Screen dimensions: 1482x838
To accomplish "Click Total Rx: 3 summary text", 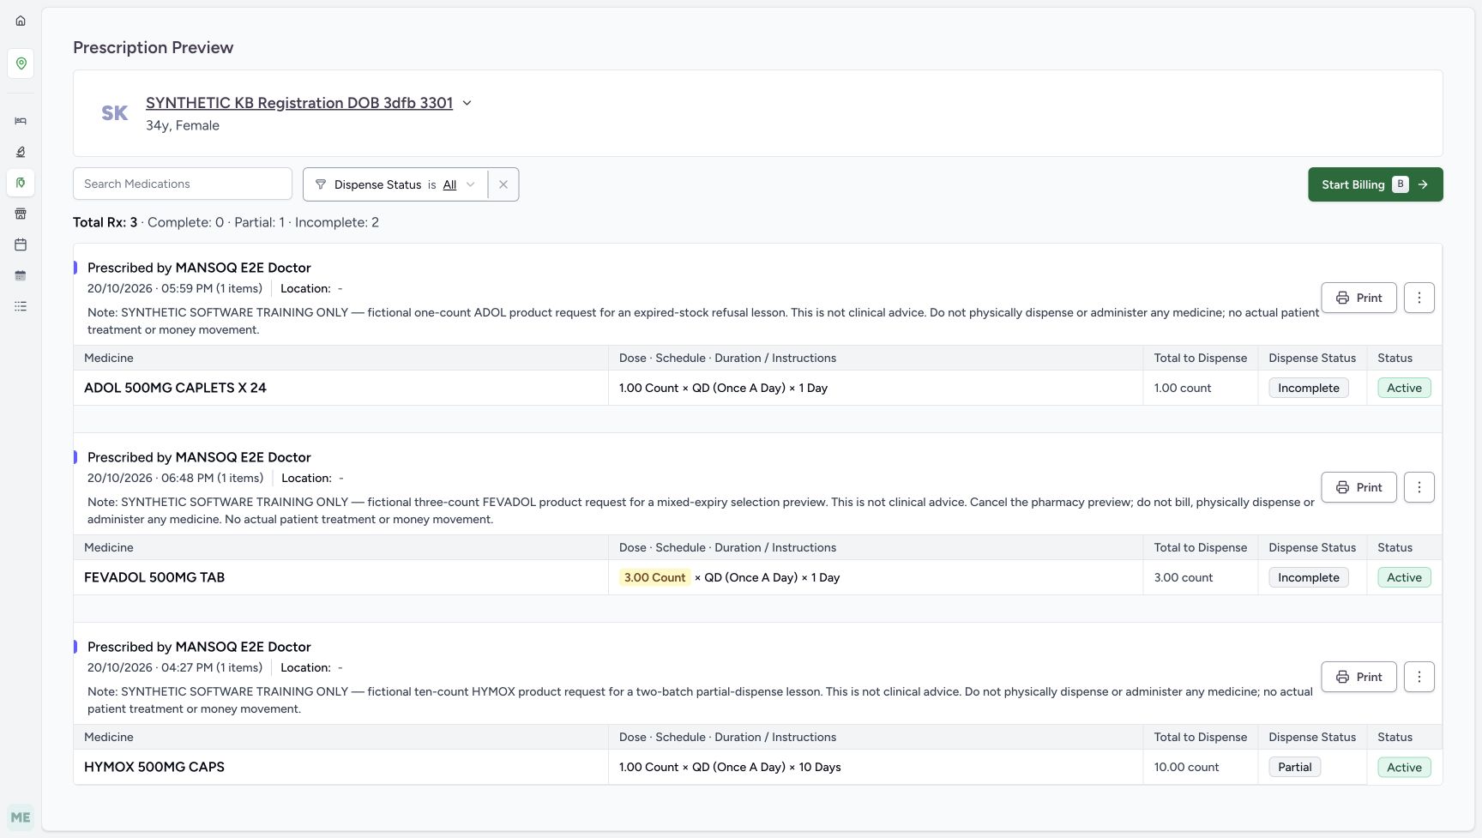I will 105,222.
